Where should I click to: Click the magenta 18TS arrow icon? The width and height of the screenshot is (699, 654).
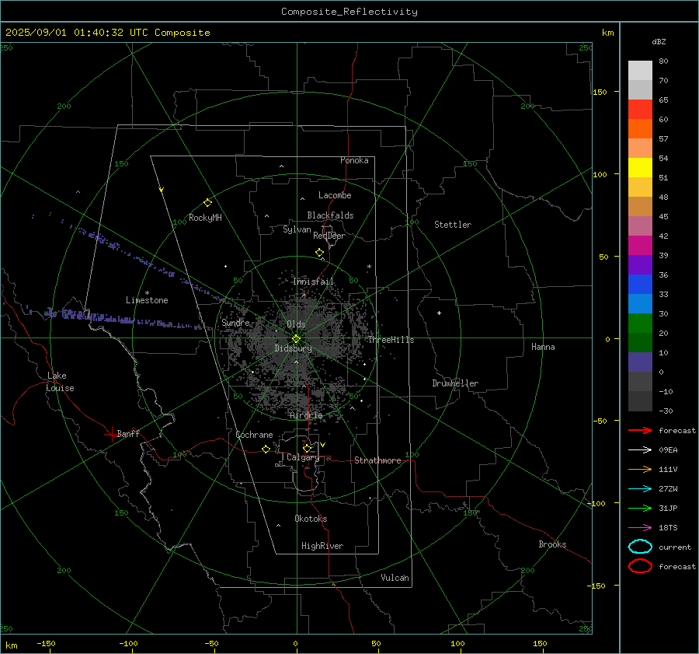pos(640,528)
